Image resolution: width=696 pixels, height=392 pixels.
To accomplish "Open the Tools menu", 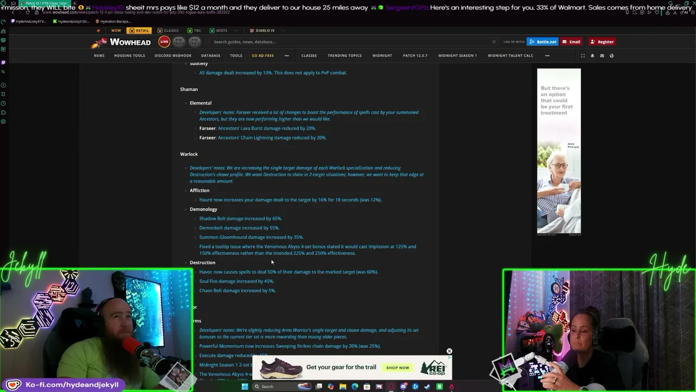I will click(x=236, y=56).
